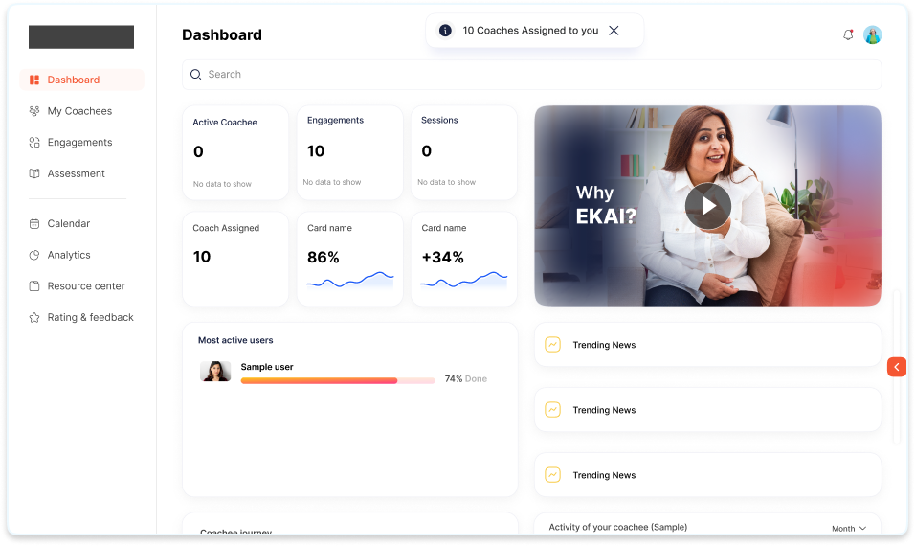Viewport: 915px width, 546px height.
Task: Click into the Search field
Action: coord(531,75)
